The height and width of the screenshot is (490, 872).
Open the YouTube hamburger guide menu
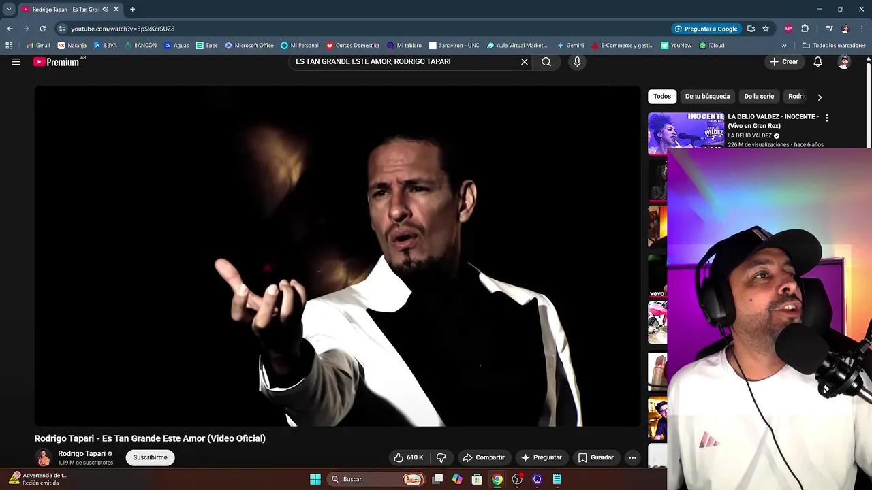pyautogui.click(x=16, y=61)
